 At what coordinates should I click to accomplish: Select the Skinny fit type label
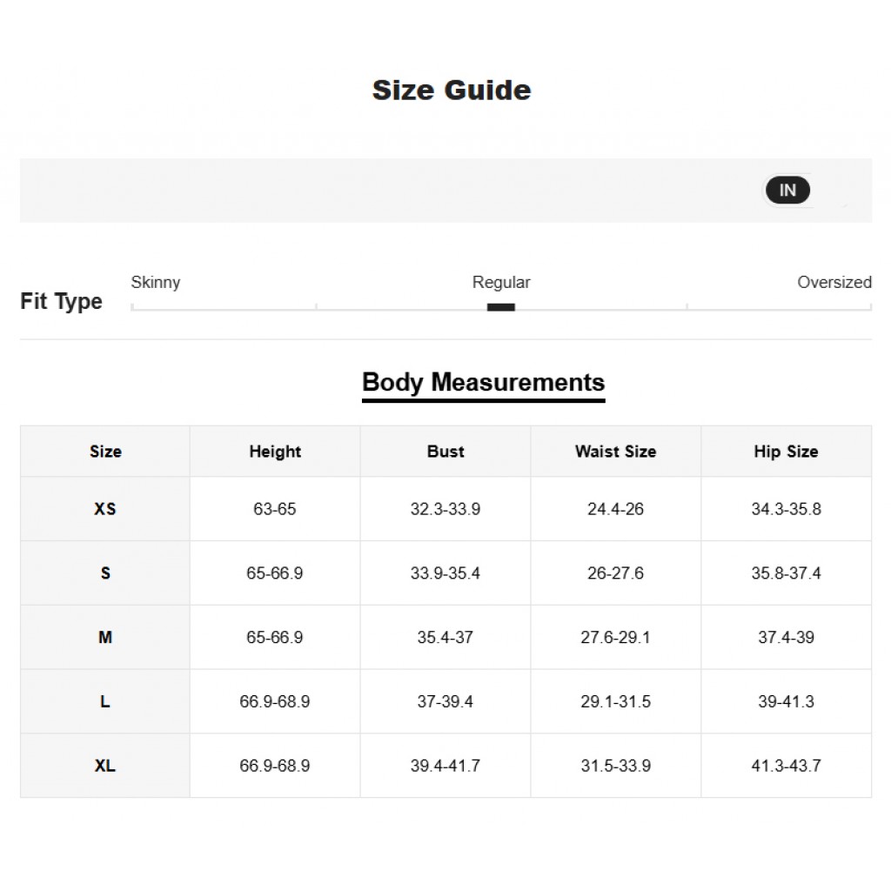coord(156,283)
